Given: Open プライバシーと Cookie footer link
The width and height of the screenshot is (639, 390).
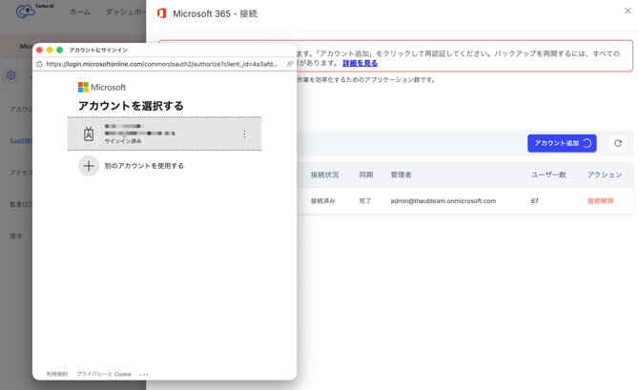Looking at the screenshot, I should pos(104,374).
